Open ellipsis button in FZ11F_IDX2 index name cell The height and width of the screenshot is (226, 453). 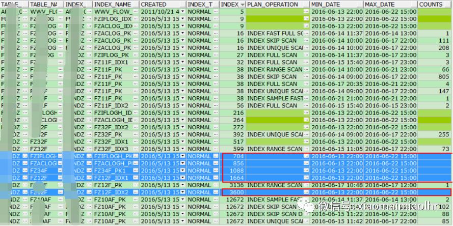coord(136,105)
